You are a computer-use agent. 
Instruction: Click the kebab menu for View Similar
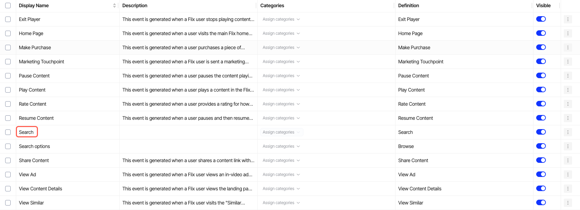568,203
